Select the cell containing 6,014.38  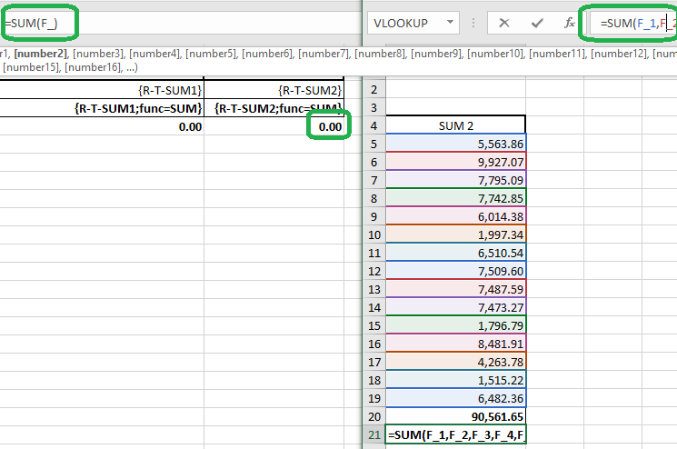tap(456, 216)
